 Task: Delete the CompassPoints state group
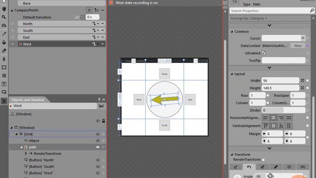[103, 10]
